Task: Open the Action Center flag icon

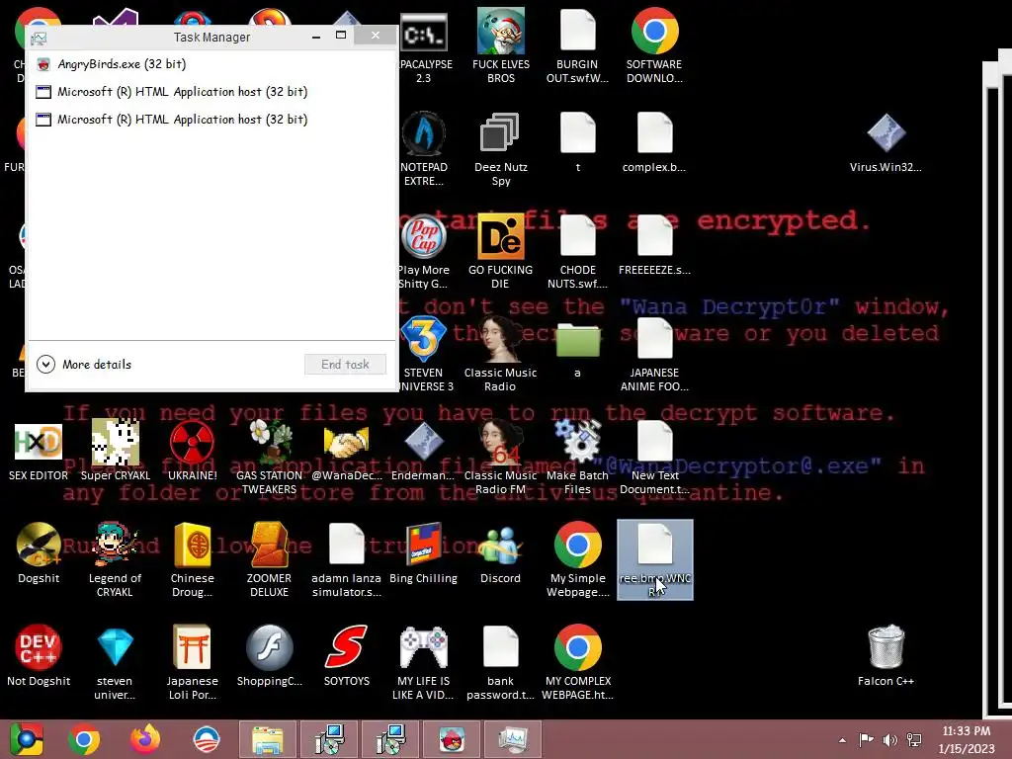Action: (866, 739)
